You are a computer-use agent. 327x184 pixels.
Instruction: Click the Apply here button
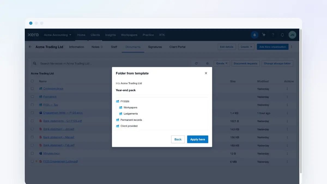pyautogui.click(x=198, y=139)
